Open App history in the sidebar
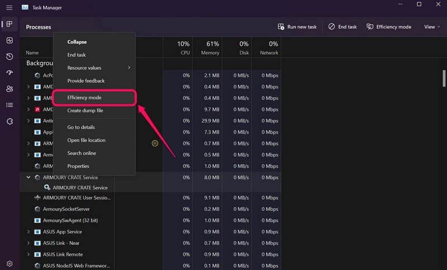The image size is (447, 270). pos(9,57)
